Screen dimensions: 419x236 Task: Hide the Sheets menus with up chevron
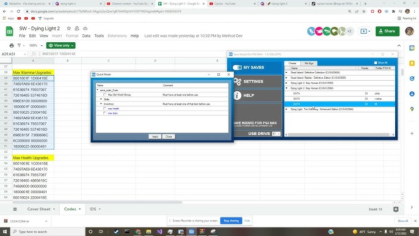399,45
